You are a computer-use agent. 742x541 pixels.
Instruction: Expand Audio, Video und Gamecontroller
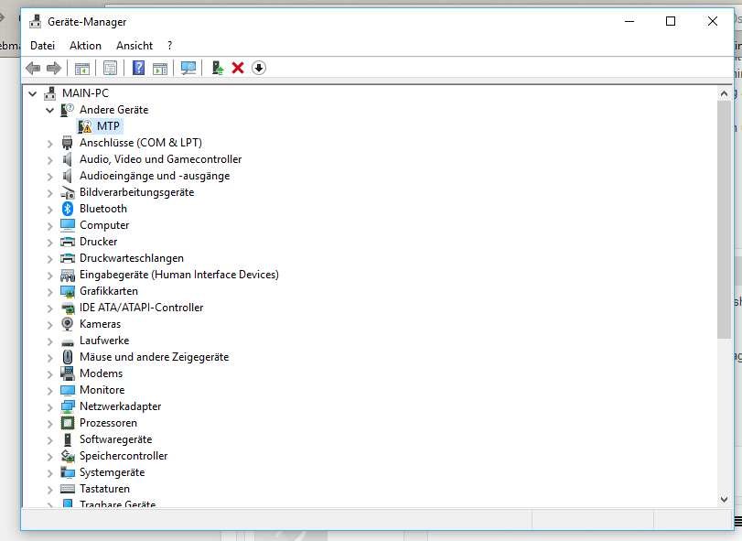(50, 160)
